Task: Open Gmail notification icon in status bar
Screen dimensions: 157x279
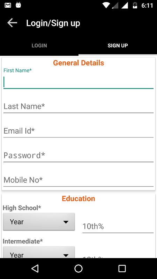Action: tap(8, 5)
